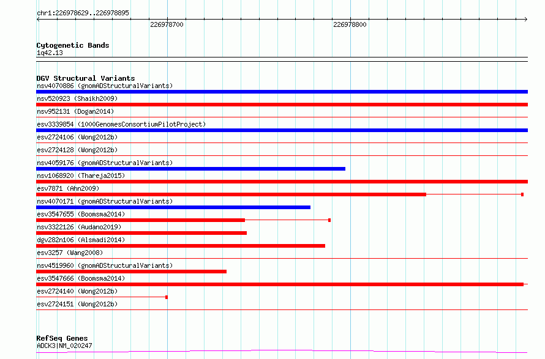The width and height of the screenshot is (545, 359).
Task: Open the esv3547666 (Boomsma2014) label
Action: pos(81,278)
